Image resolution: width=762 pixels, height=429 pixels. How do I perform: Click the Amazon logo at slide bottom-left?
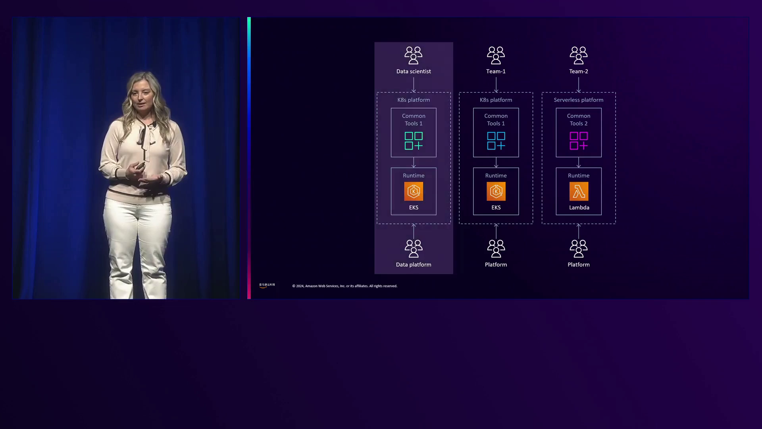pyautogui.click(x=267, y=285)
